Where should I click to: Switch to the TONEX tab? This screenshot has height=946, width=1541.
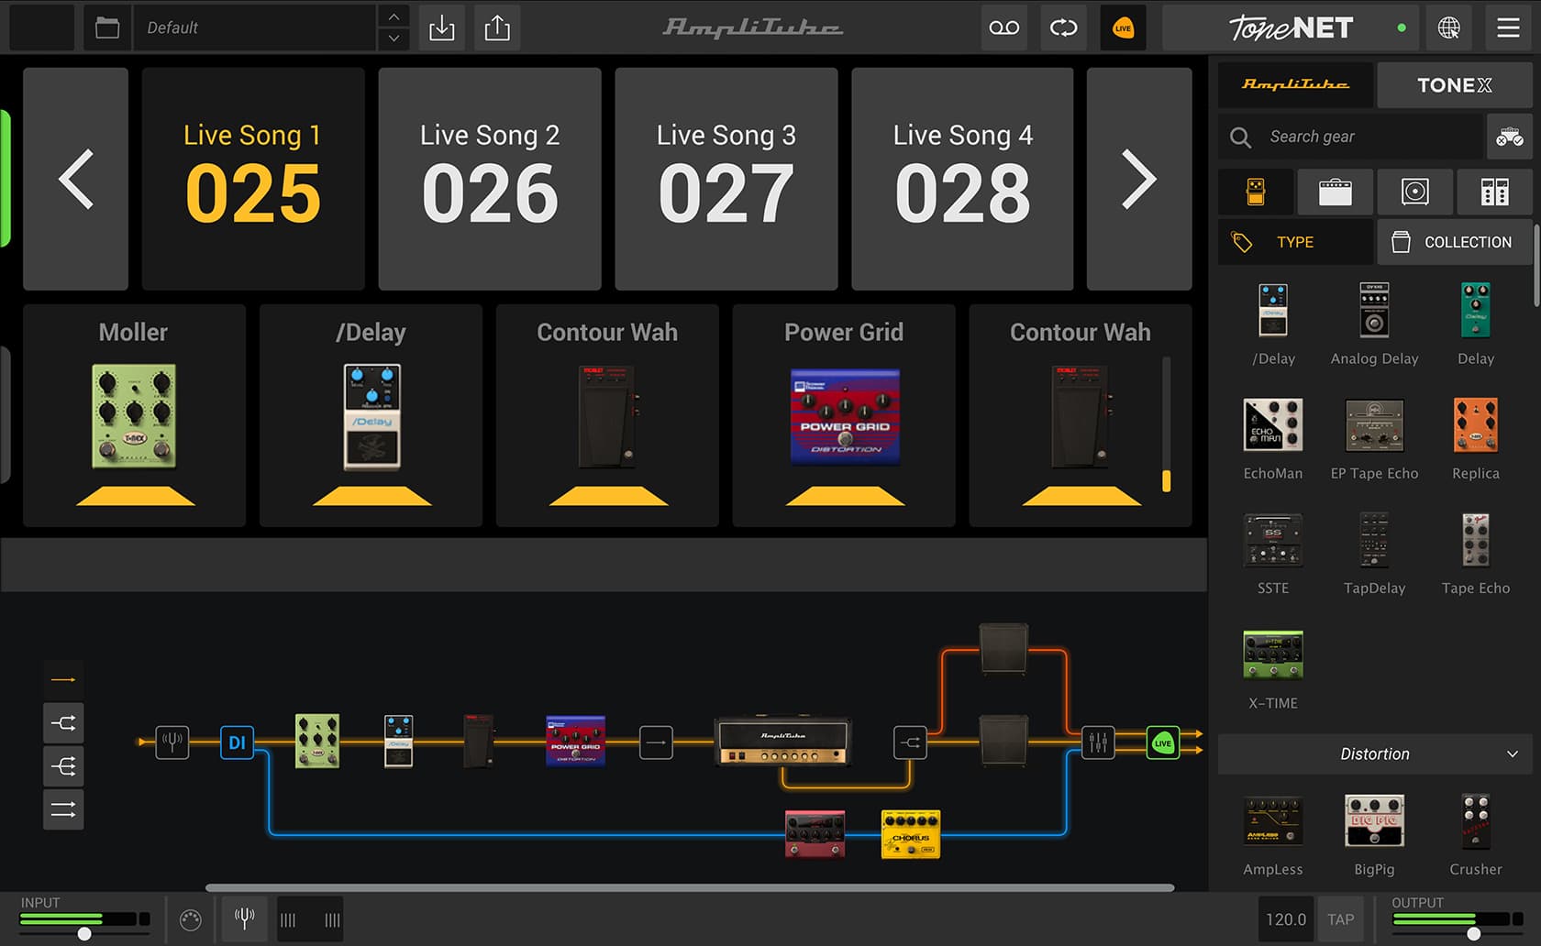pos(1454,84)
